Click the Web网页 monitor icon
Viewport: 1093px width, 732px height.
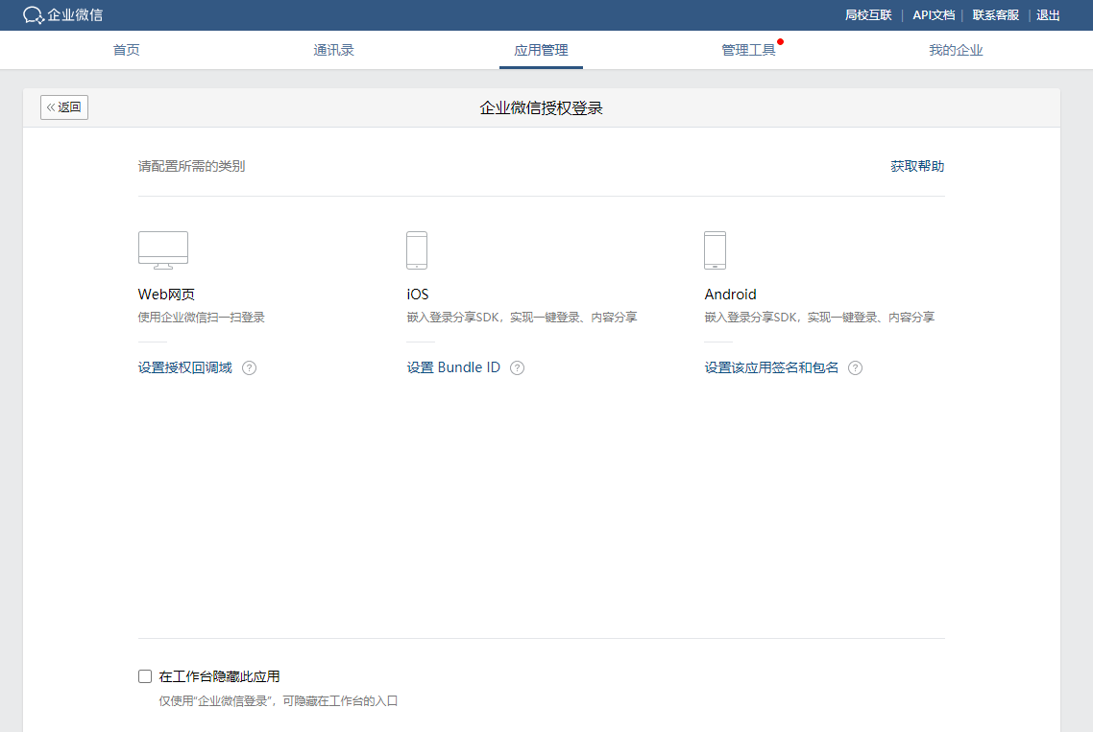(x=163, y=250)
